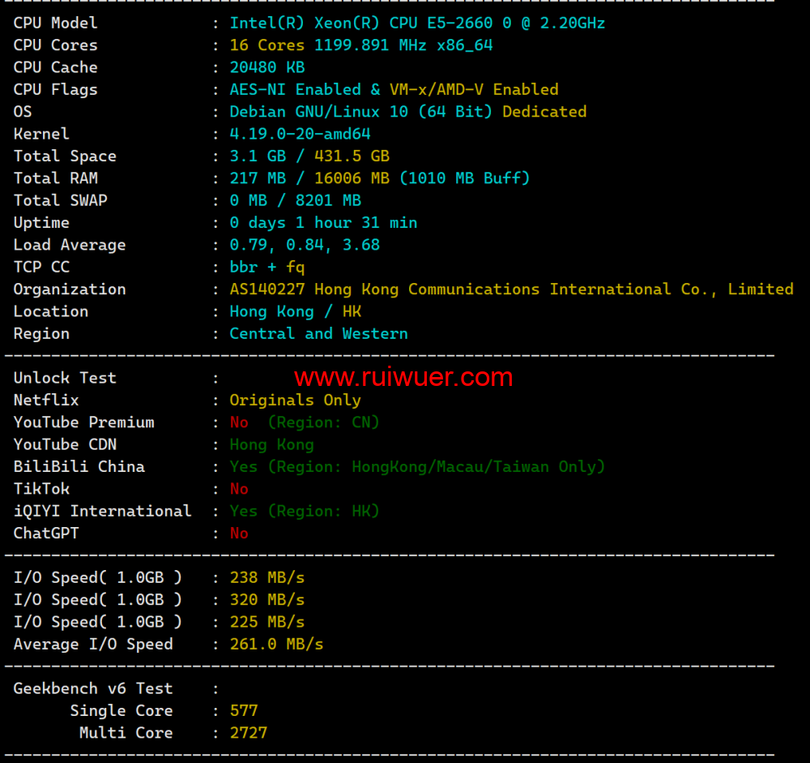This screenshot has height=763, width=810.
Task: Click the 'Central and Western' region text
Action: point(318,333)
